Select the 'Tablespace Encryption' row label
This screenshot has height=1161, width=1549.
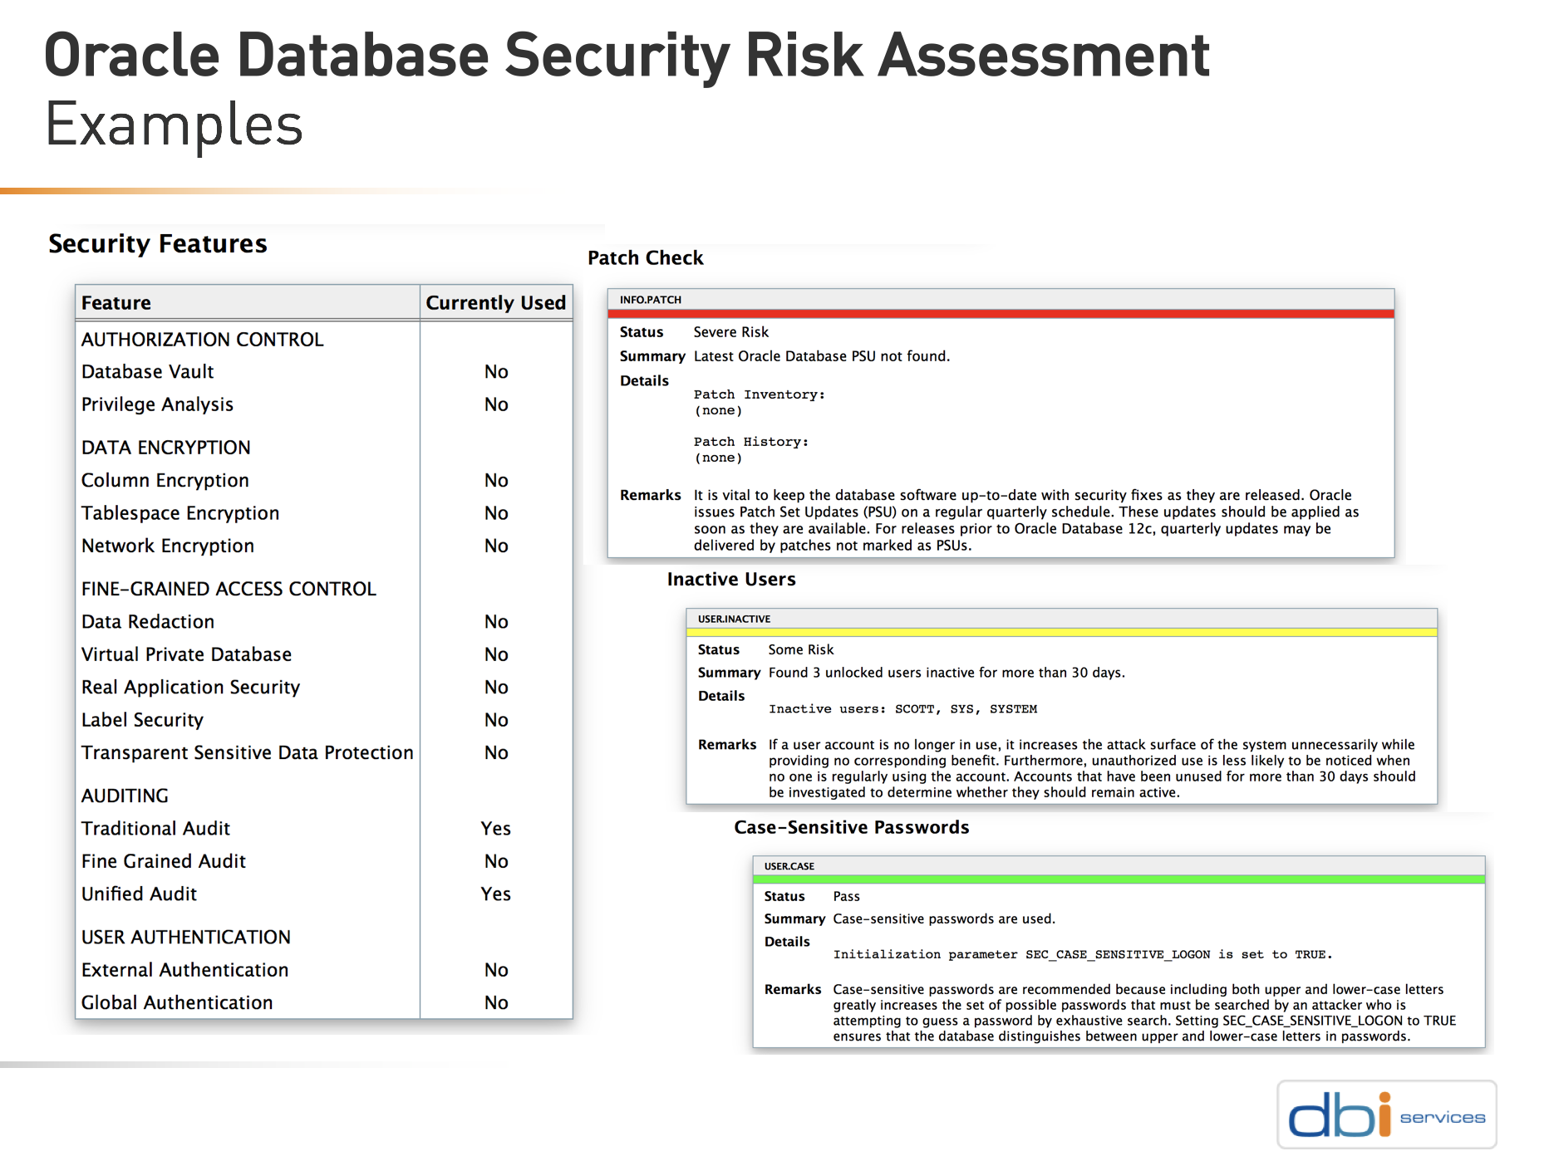coord(180,513)
